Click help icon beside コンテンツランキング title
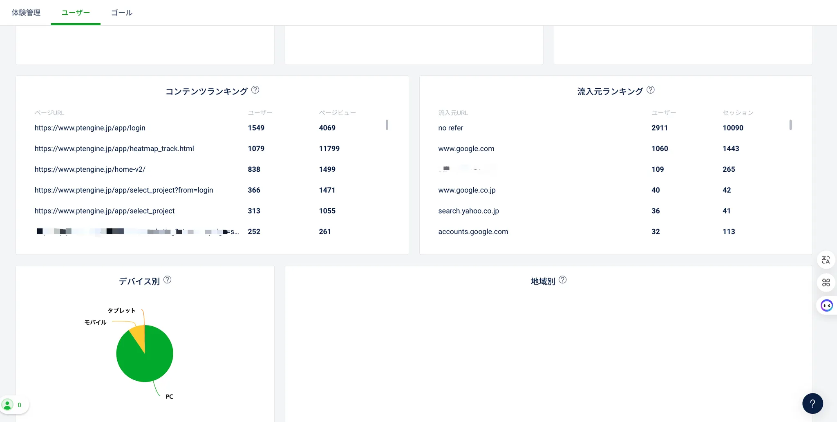The width and height of the screenshot is (837, 422). (x=255, y=90)
